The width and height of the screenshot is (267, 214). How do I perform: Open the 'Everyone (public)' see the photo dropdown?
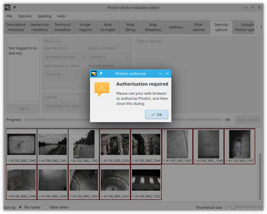pos(65,57)
